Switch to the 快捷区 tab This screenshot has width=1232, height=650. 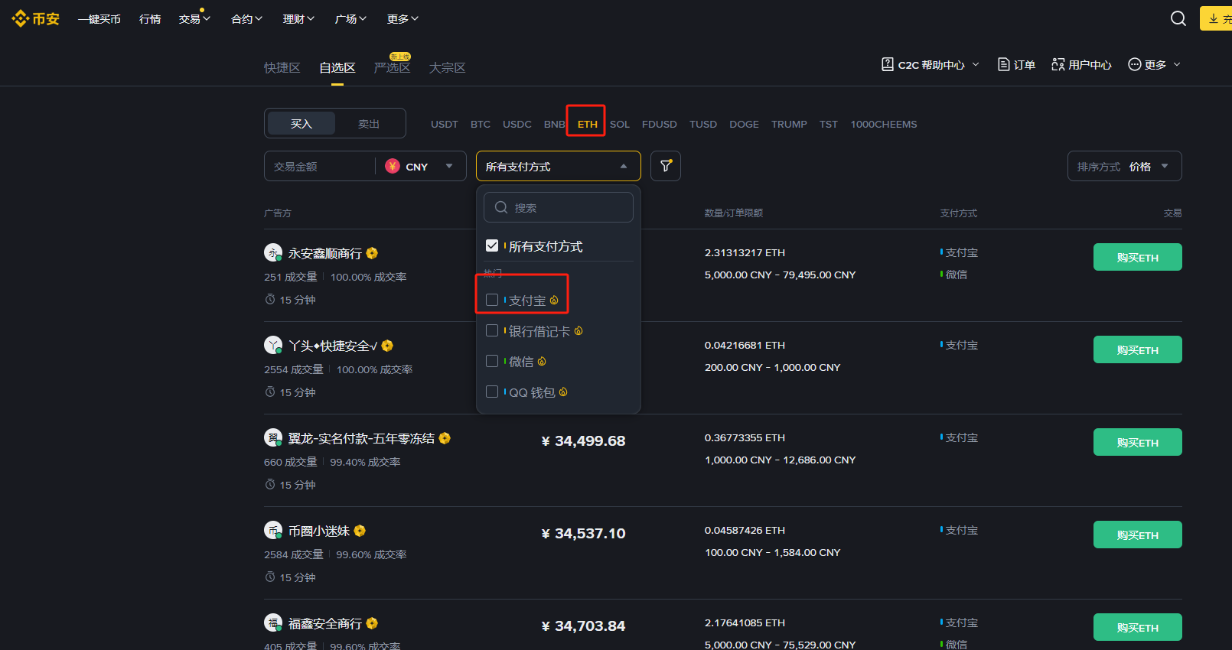282,67
